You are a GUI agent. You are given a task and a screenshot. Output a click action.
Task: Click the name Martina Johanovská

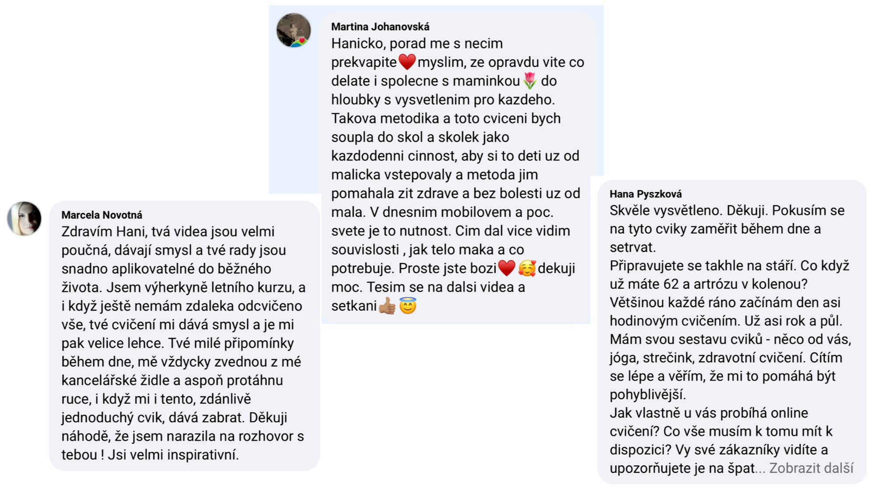[x=380, y=27]
